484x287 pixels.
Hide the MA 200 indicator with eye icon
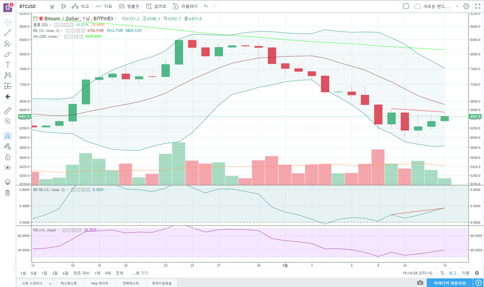(x=66, y=36)
